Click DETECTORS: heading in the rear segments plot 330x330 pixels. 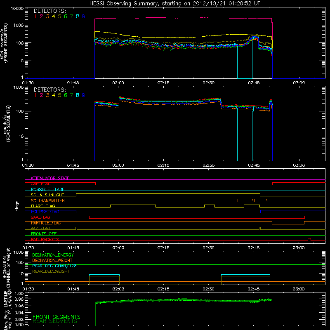(49, 90)
